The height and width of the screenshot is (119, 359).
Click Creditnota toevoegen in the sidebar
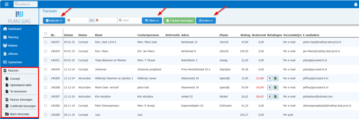[23, 106]
